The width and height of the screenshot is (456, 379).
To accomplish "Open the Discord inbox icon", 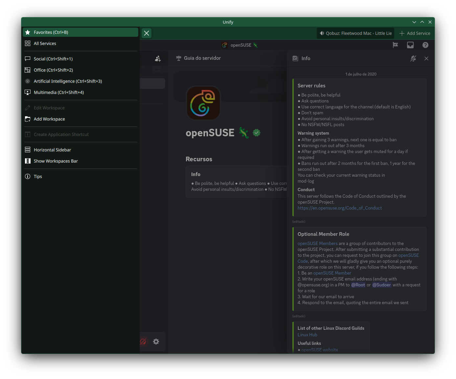I will [410, 45].
